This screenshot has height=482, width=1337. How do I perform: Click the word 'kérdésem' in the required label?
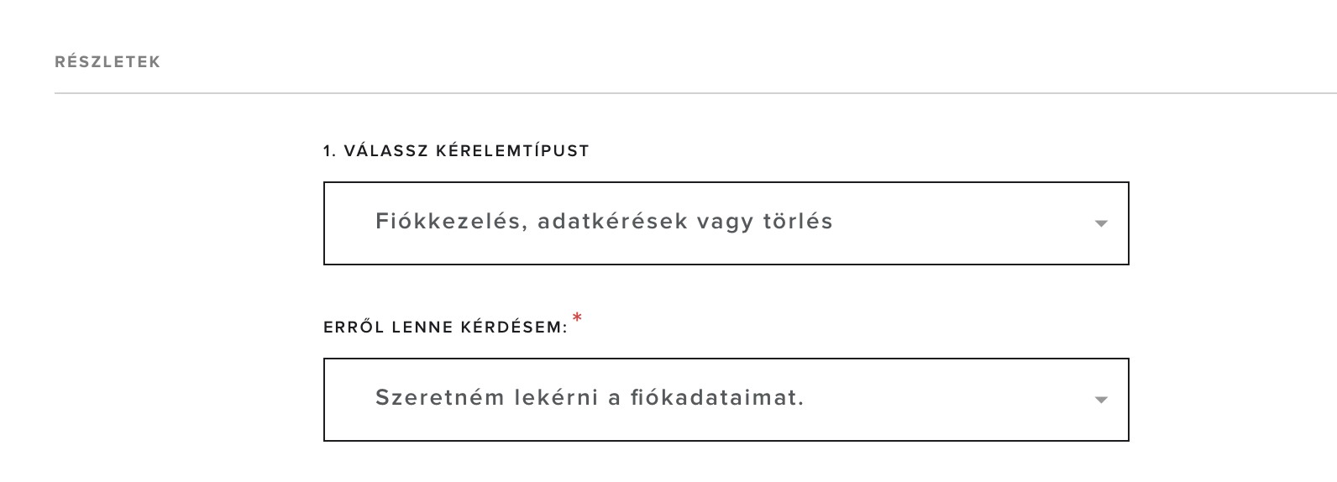[x=513, y=327]
